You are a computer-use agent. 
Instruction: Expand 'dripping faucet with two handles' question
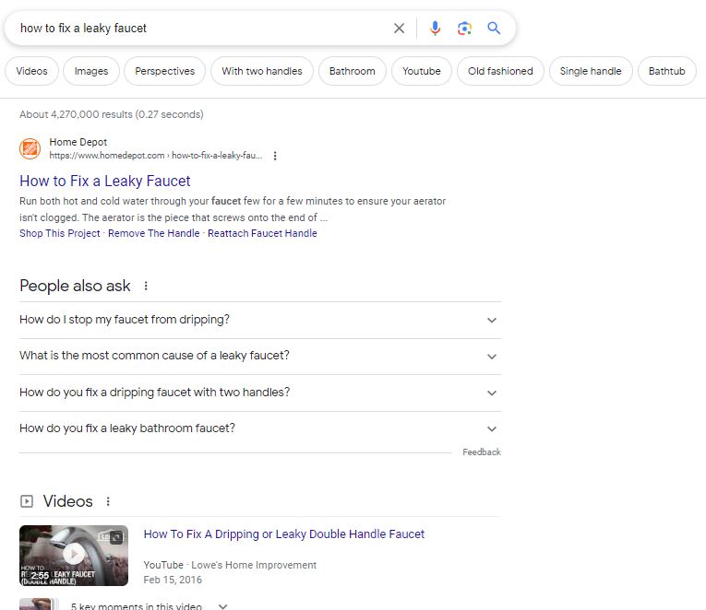point(260,393)
